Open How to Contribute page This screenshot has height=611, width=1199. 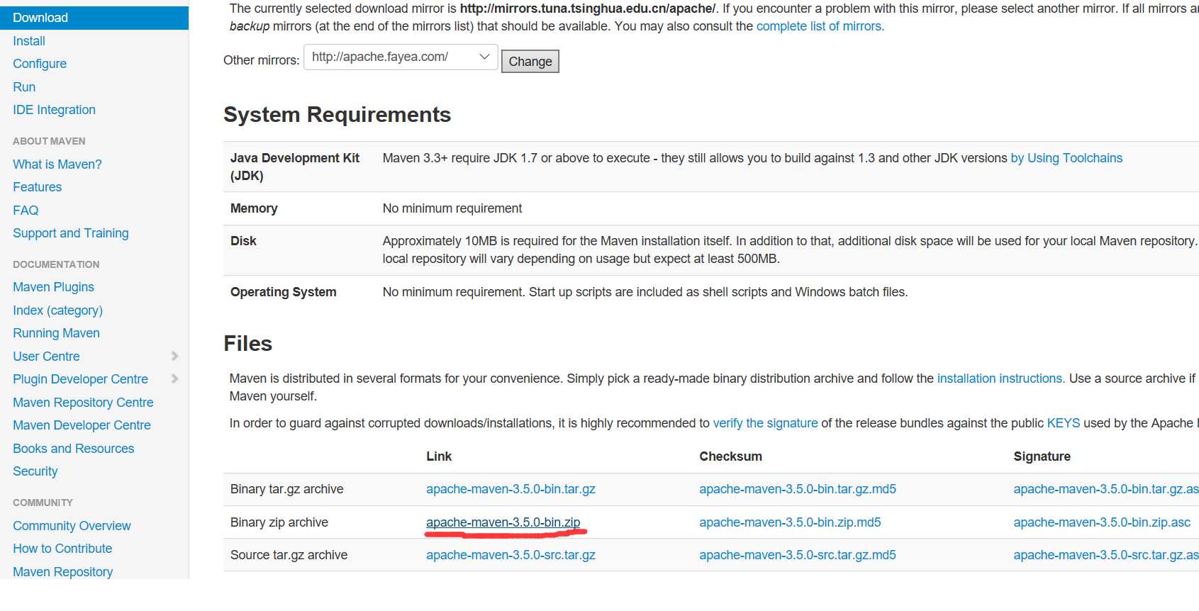(62, 549)
